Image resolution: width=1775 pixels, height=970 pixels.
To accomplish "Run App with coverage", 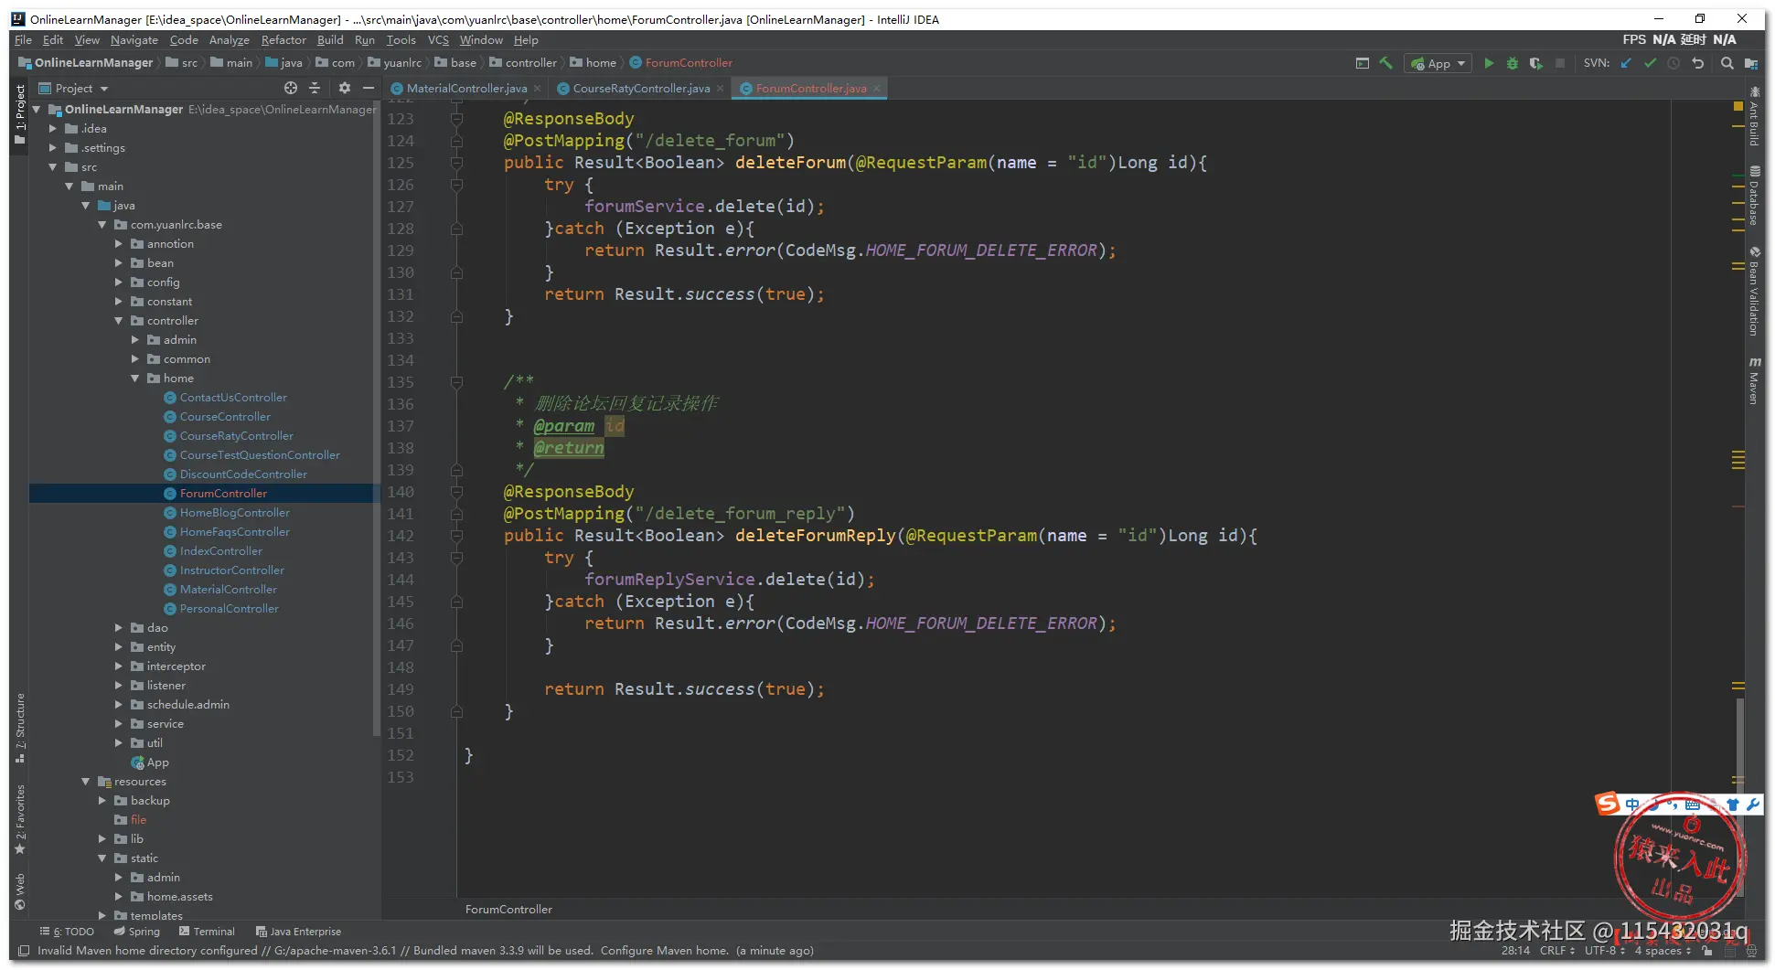I will [x=1536, y=63].
